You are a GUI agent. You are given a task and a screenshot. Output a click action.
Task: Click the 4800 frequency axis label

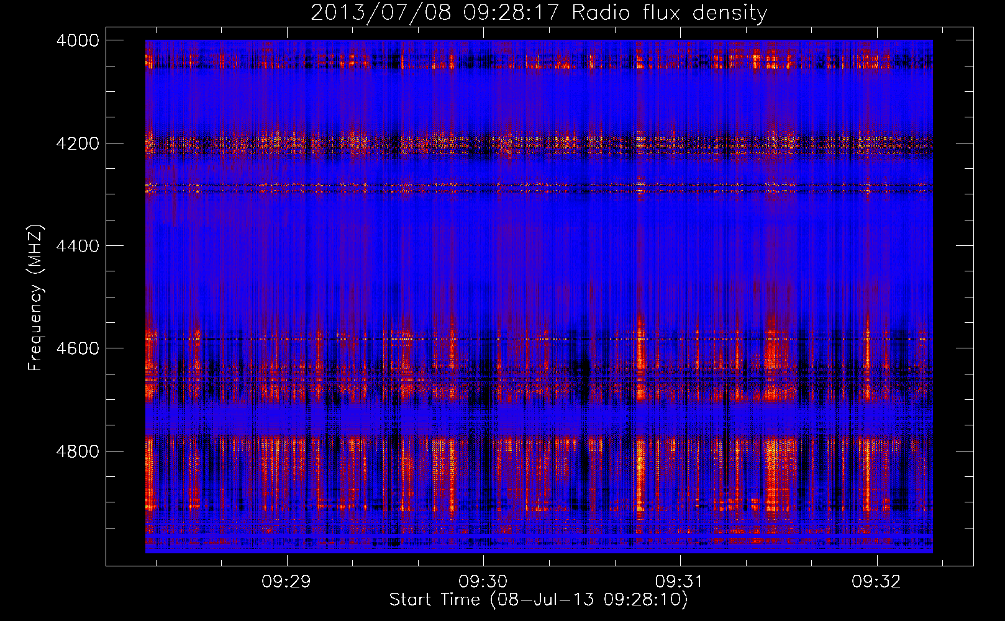point(78,451)
